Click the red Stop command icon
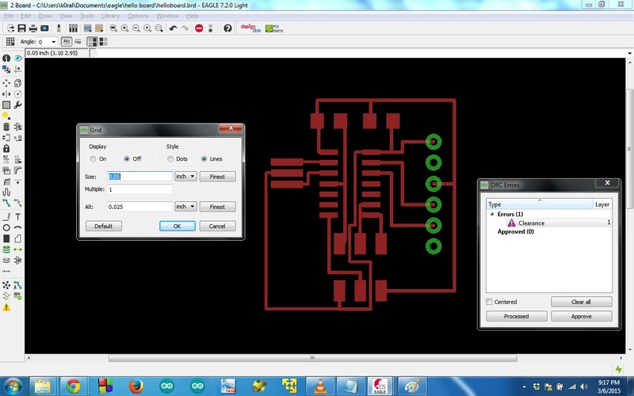Viewport: 634px width, 396px height. (199, 29)
